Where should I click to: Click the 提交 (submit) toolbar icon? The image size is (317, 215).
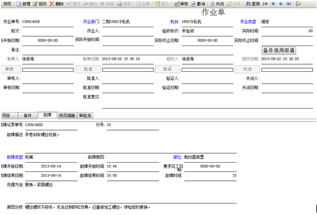coord(158,3)
